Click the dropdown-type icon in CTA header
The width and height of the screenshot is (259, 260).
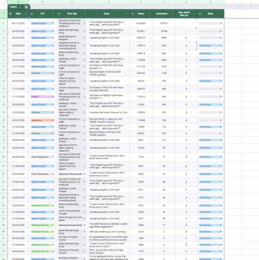pos(32,14)
